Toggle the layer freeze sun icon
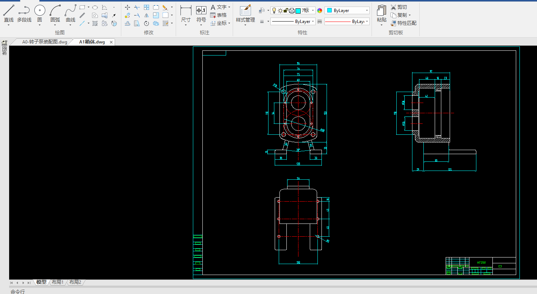The height and width of the screenshot is (294, 537). (280, 11)
